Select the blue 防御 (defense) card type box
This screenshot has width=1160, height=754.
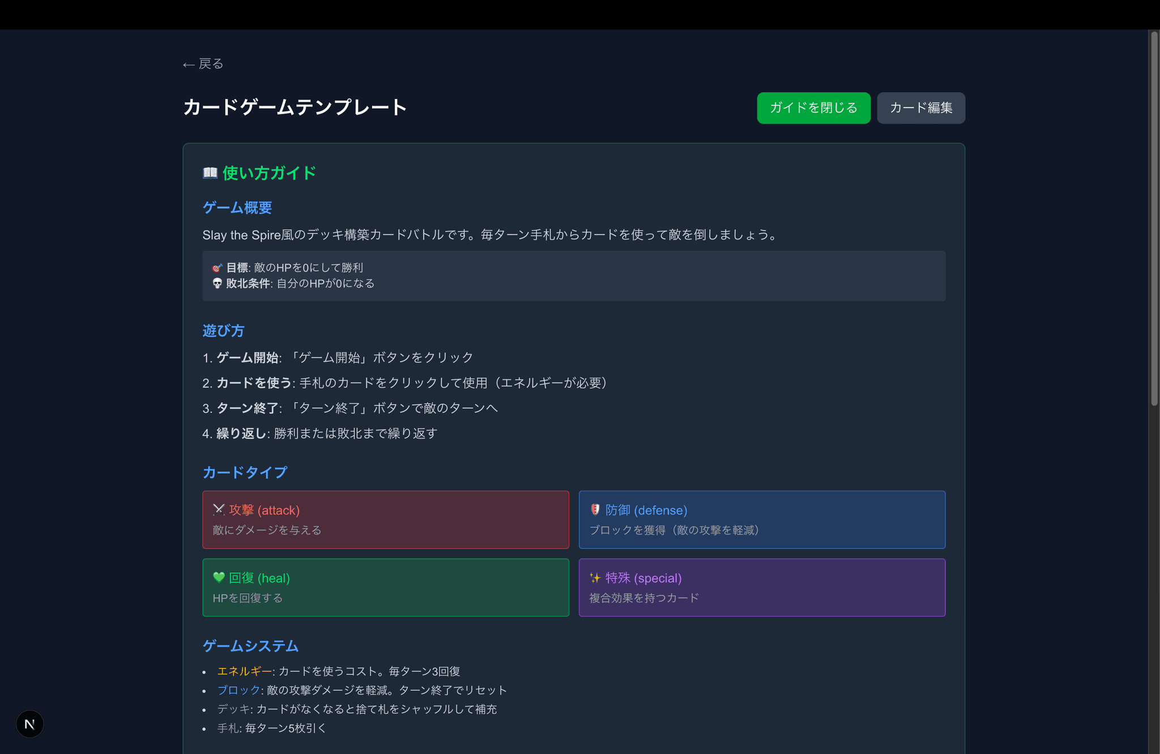(x=762, y=520)
